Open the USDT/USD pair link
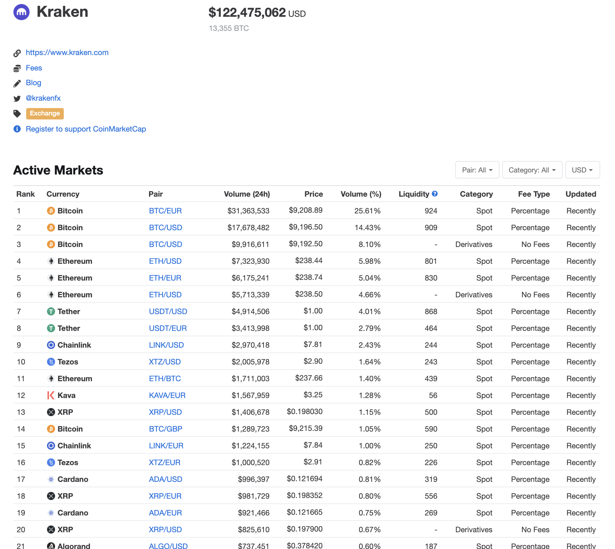This screenshot has height=549, width=615. [x=168, y=311]
